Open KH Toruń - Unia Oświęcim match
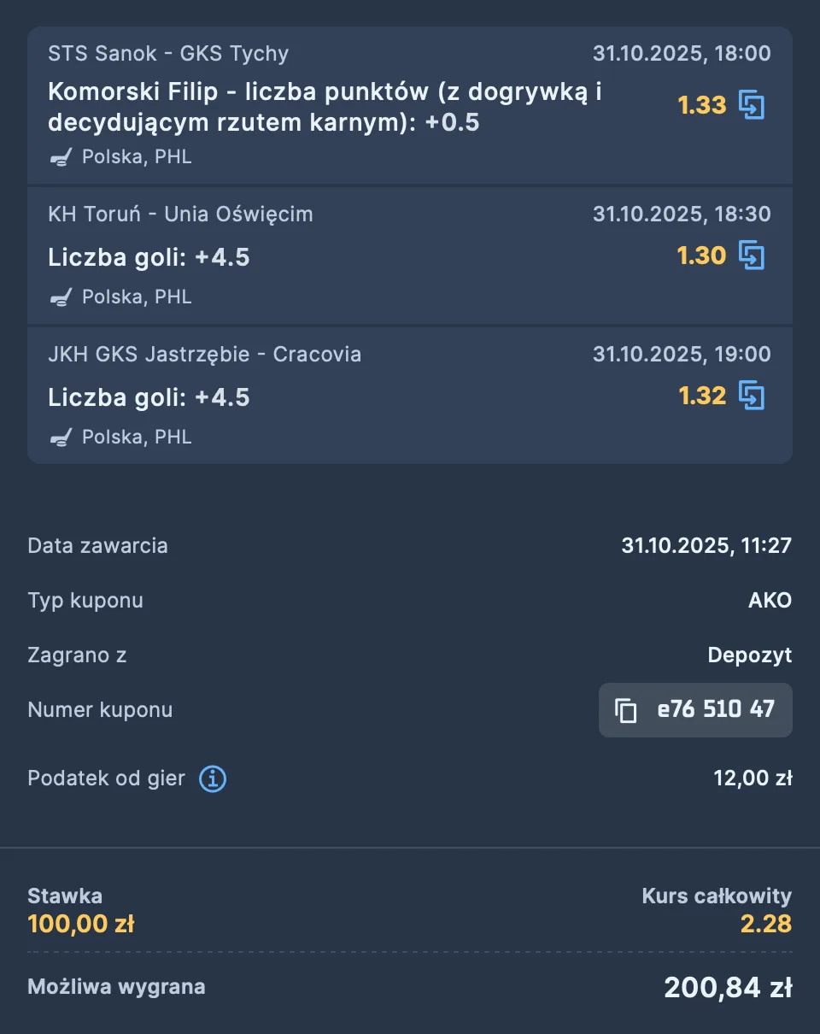 (180, 214)
